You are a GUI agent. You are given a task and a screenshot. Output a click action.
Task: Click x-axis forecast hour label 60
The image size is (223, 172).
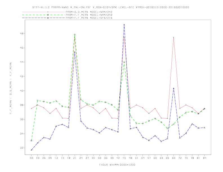coord(155,158)
